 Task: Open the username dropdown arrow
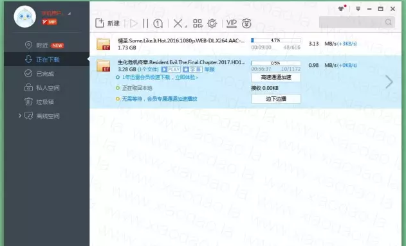click(69, 13)
